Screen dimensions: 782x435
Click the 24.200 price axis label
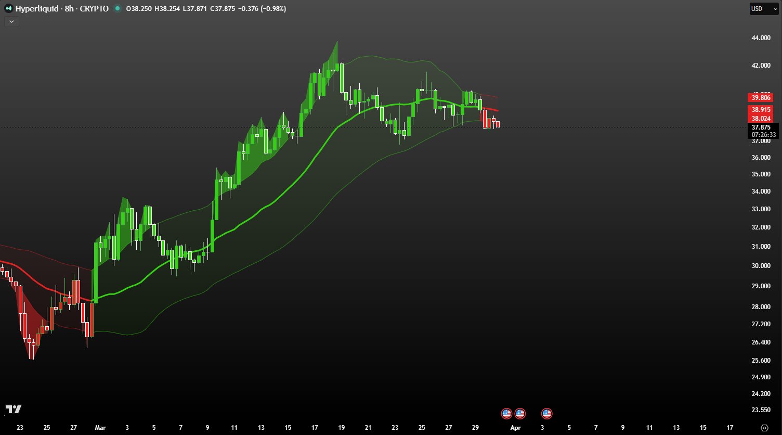point(761,394)
